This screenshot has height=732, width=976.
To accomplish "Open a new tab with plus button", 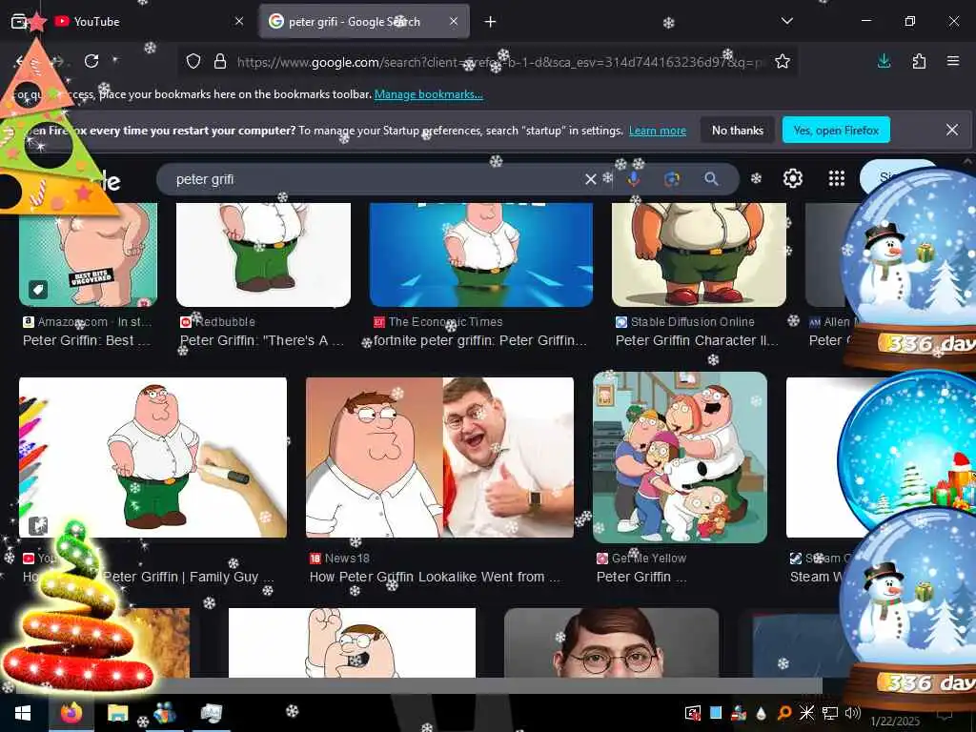I will [x=491, y=22].
